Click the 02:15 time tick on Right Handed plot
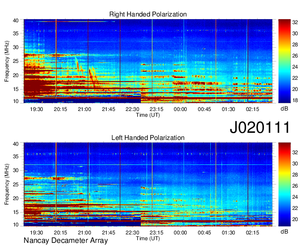This screenshot has width=303, height=246. click(x=252, y=109)
